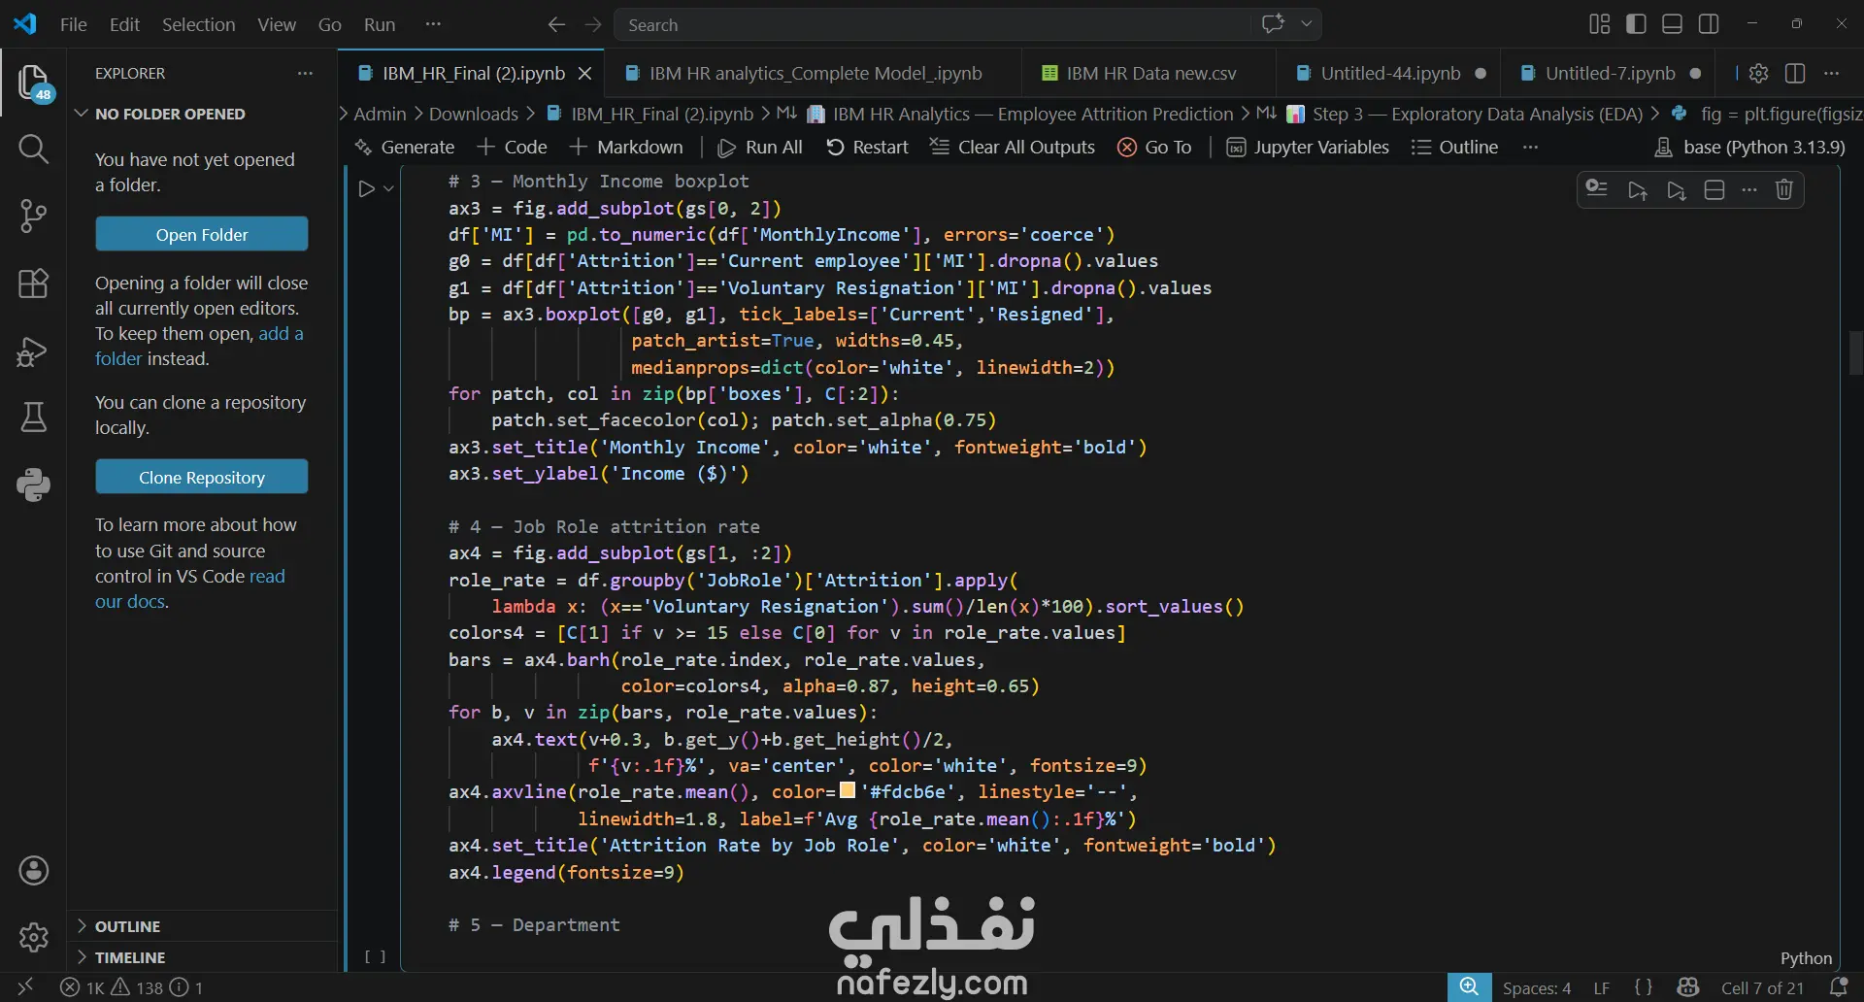Open the View menu

pyautogui.click(x=277, y=24)
